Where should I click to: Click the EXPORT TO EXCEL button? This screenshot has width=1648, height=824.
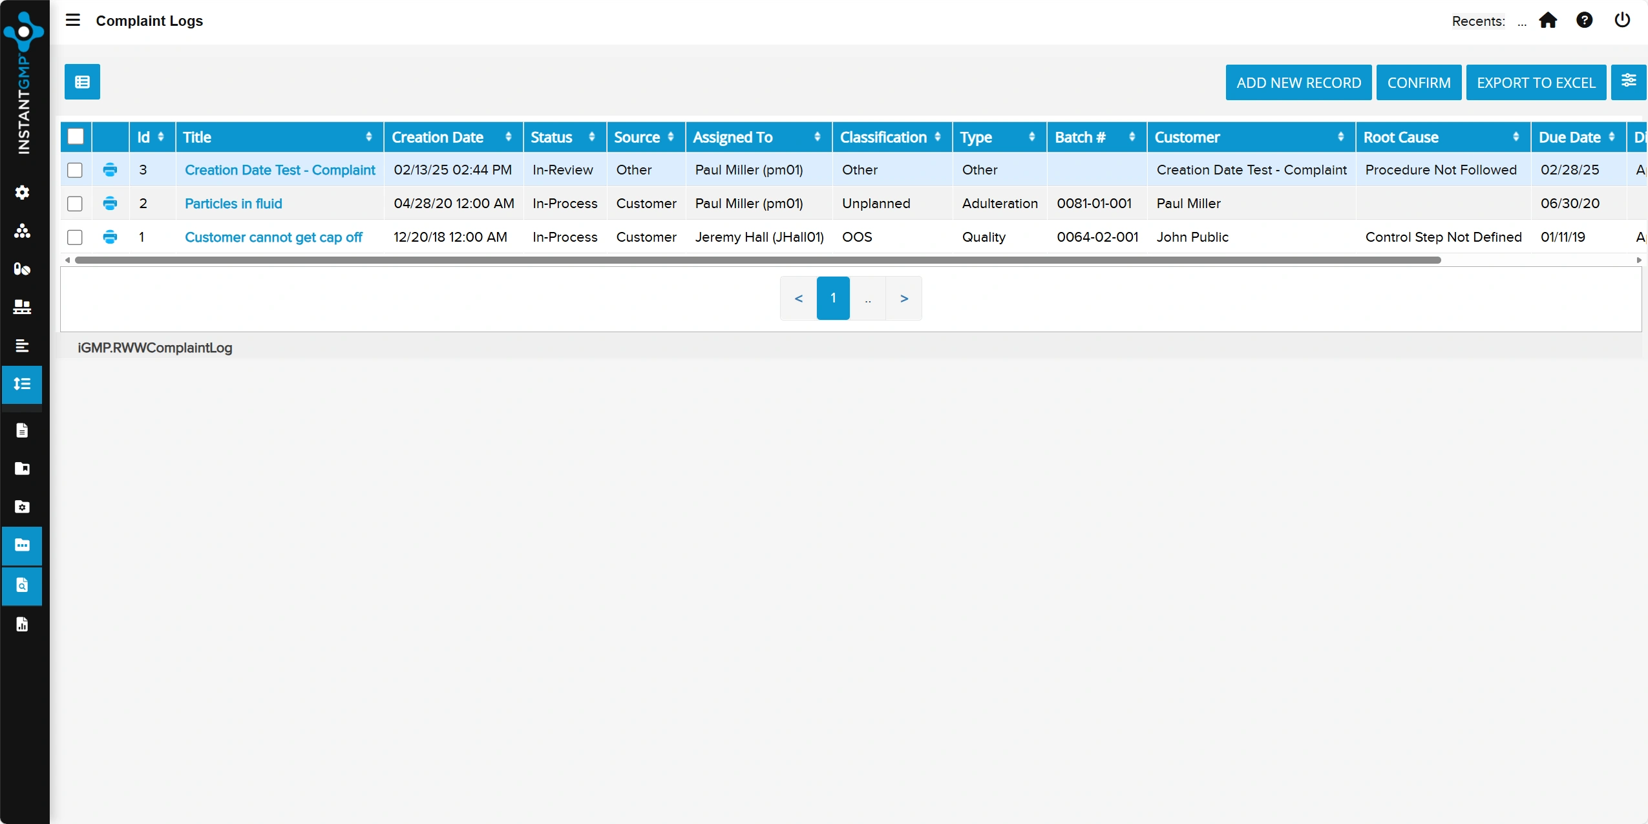[x=1536, y=82]
